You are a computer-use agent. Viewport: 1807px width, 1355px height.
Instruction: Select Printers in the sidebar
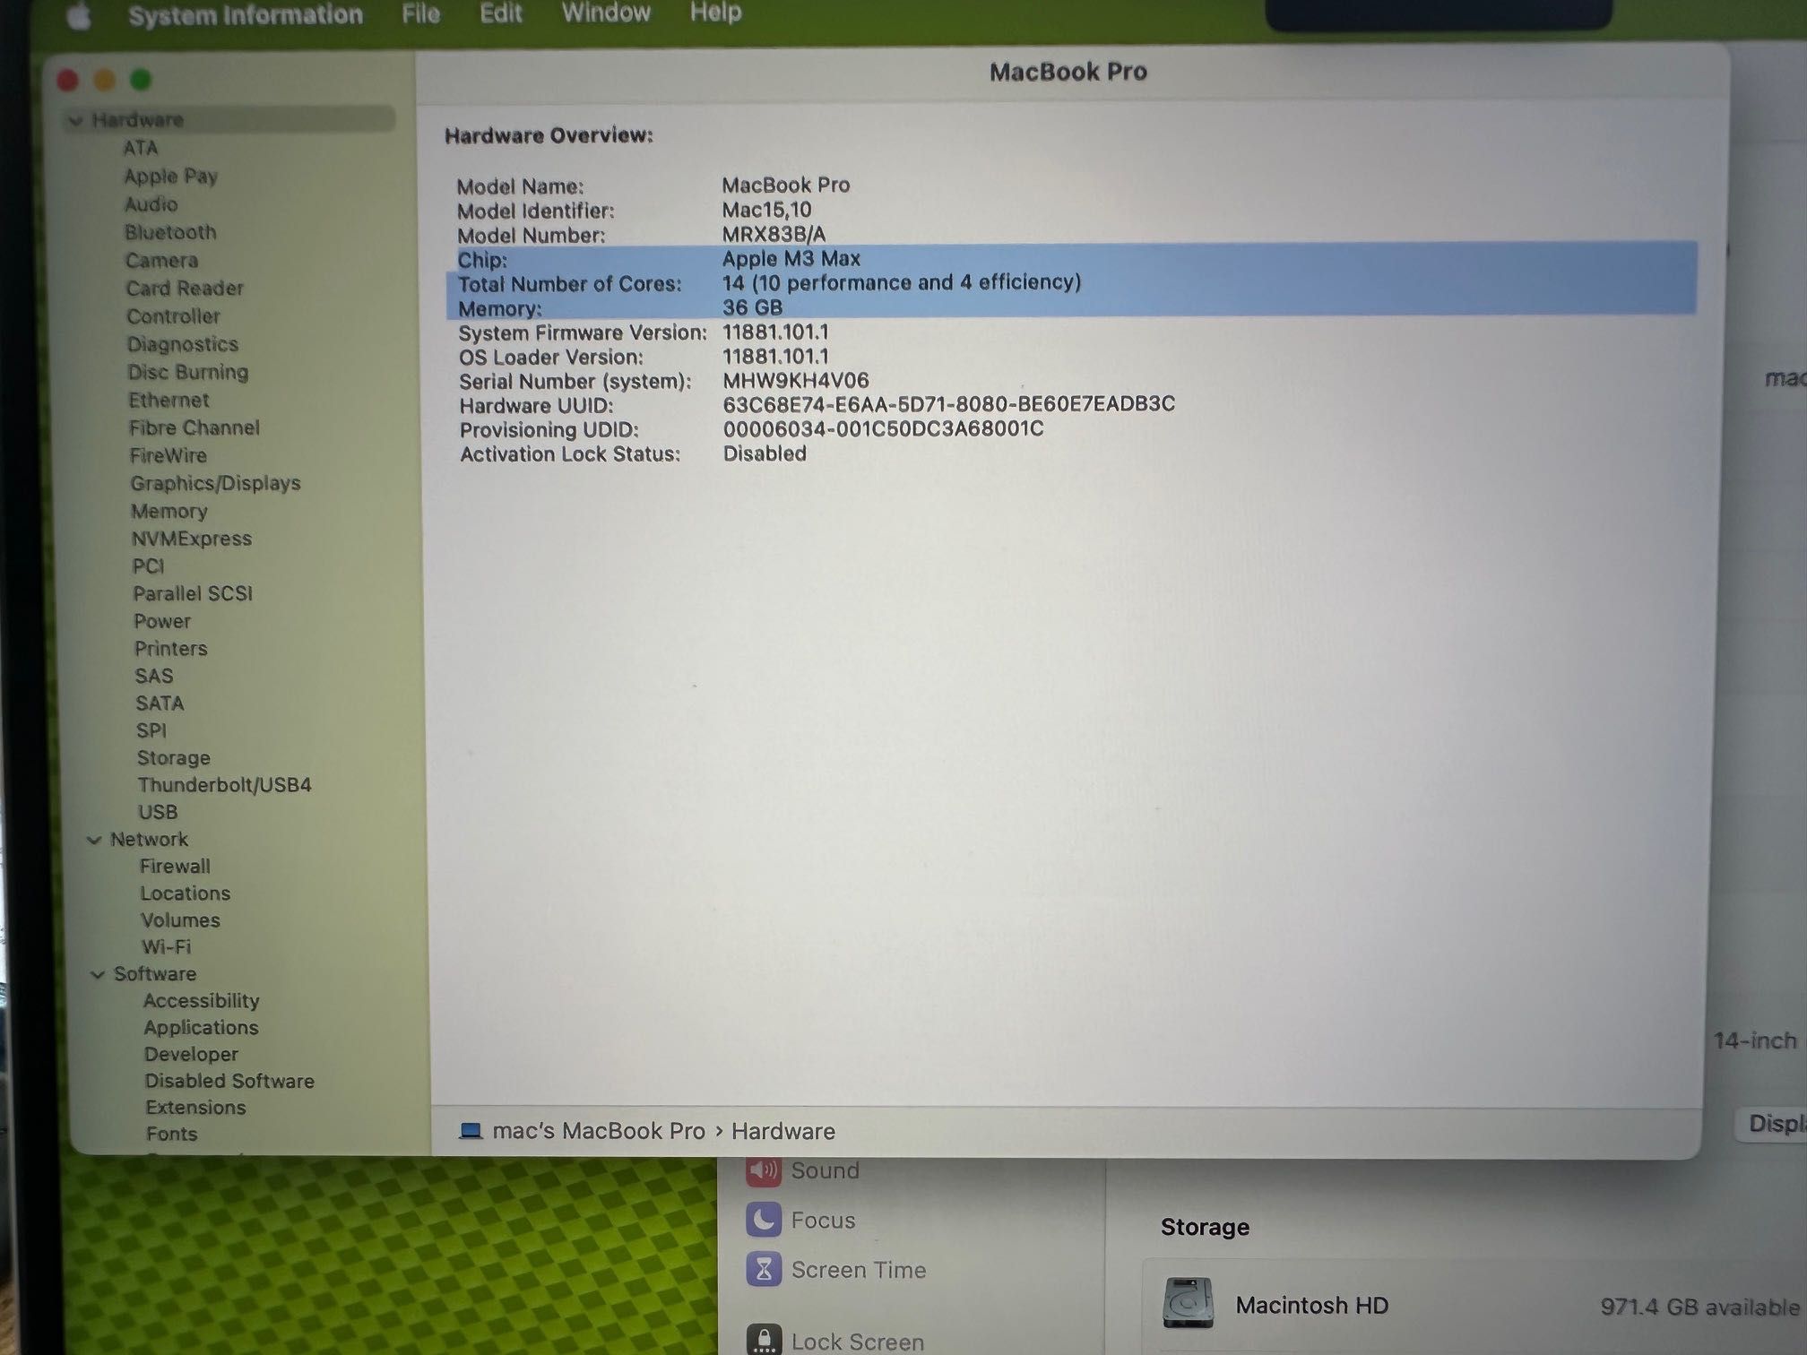[x=171, y=648]
